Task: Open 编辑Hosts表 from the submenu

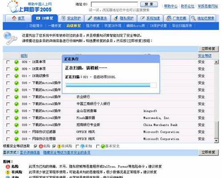Action: pyautogui.click(x=135, y=26)
